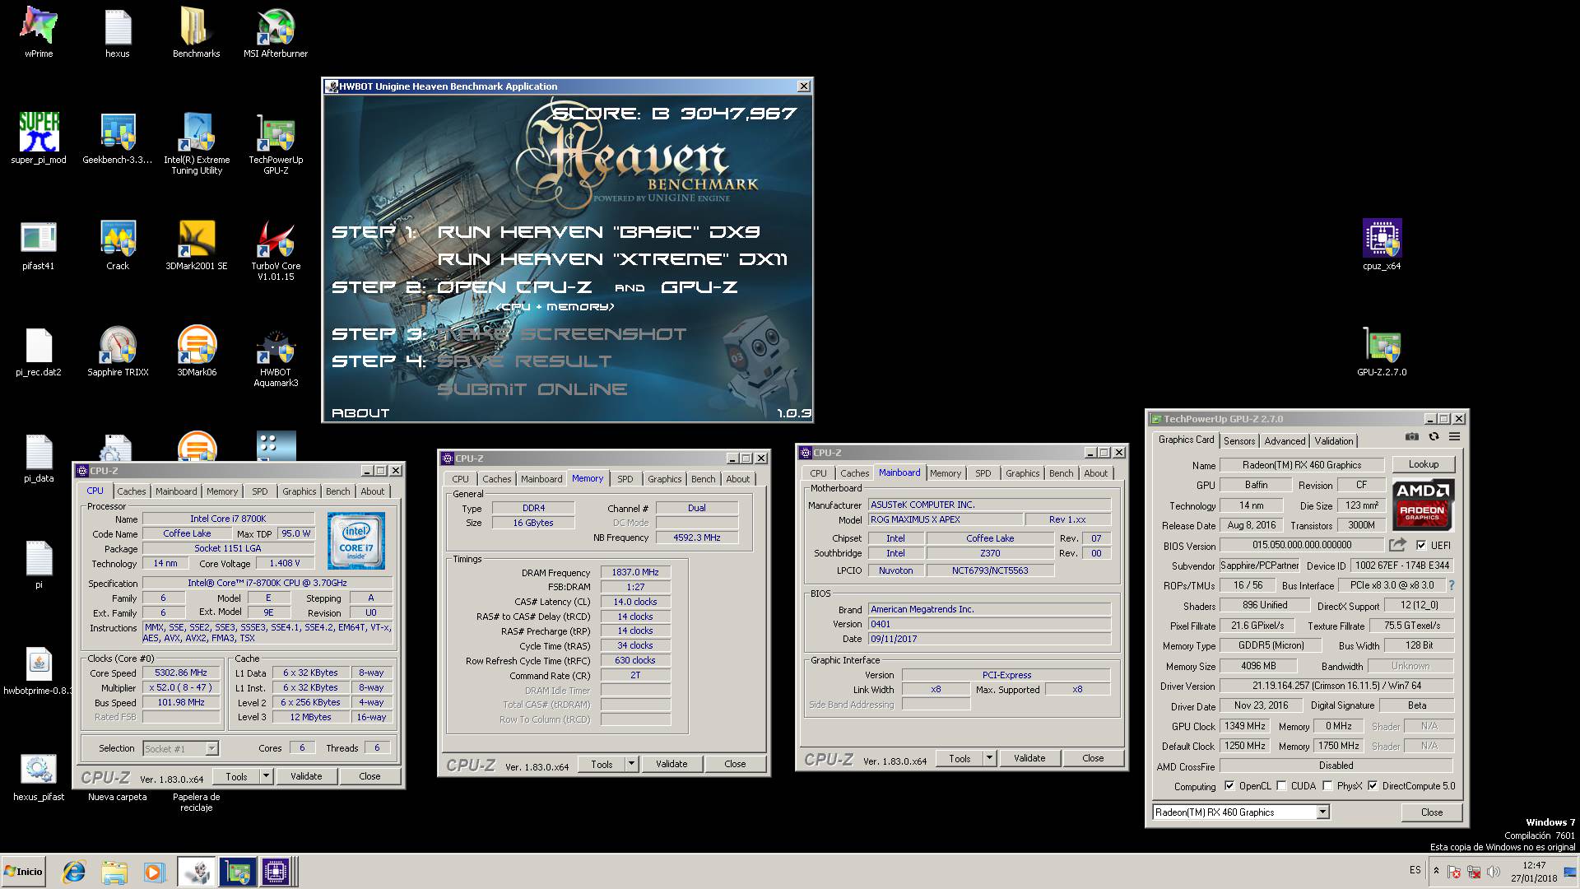Open the Benchmarks folder icon

[196, 33]
